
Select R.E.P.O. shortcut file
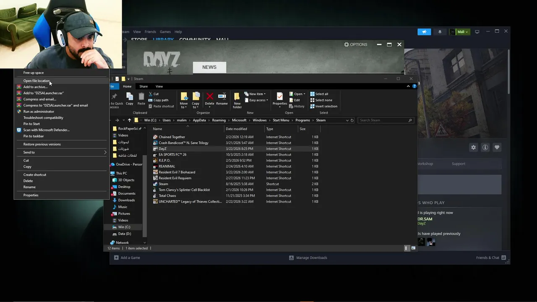pos(164,160)
